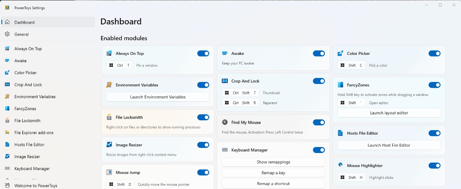Open Crop And Lock via sidebar icon
This screenshot has height=189, width=461.
pos(7,85)
